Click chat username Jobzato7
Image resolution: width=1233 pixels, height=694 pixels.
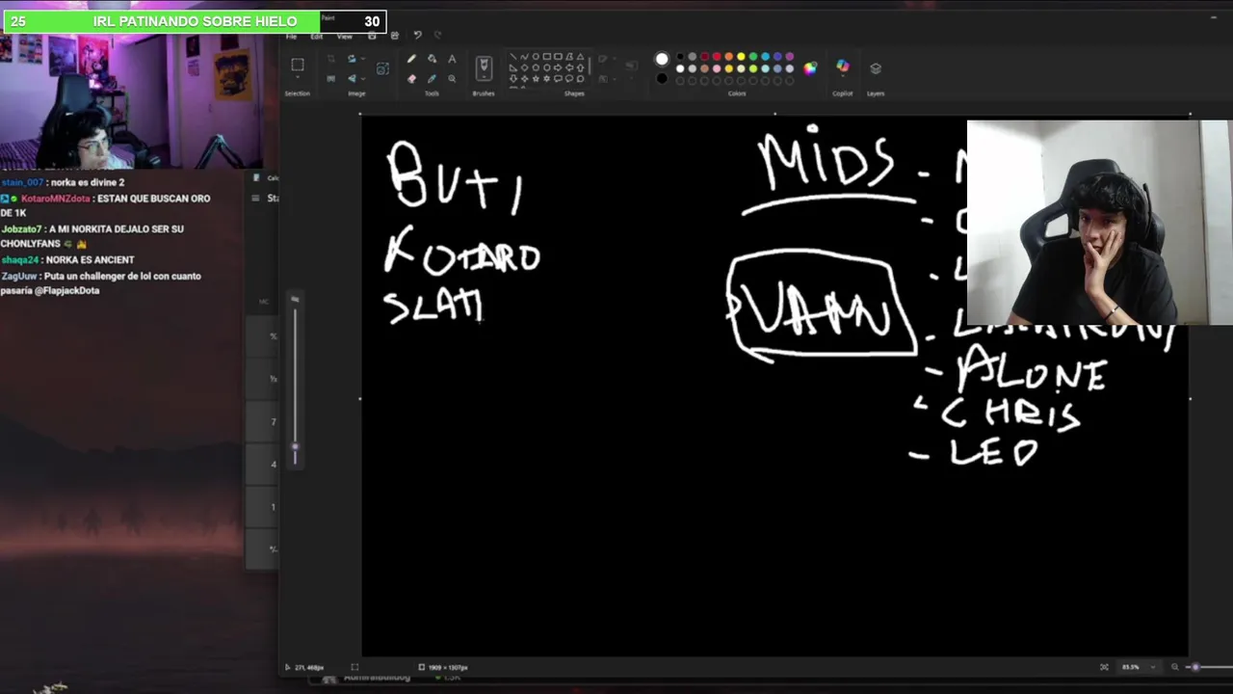click(x=22, y=229)
